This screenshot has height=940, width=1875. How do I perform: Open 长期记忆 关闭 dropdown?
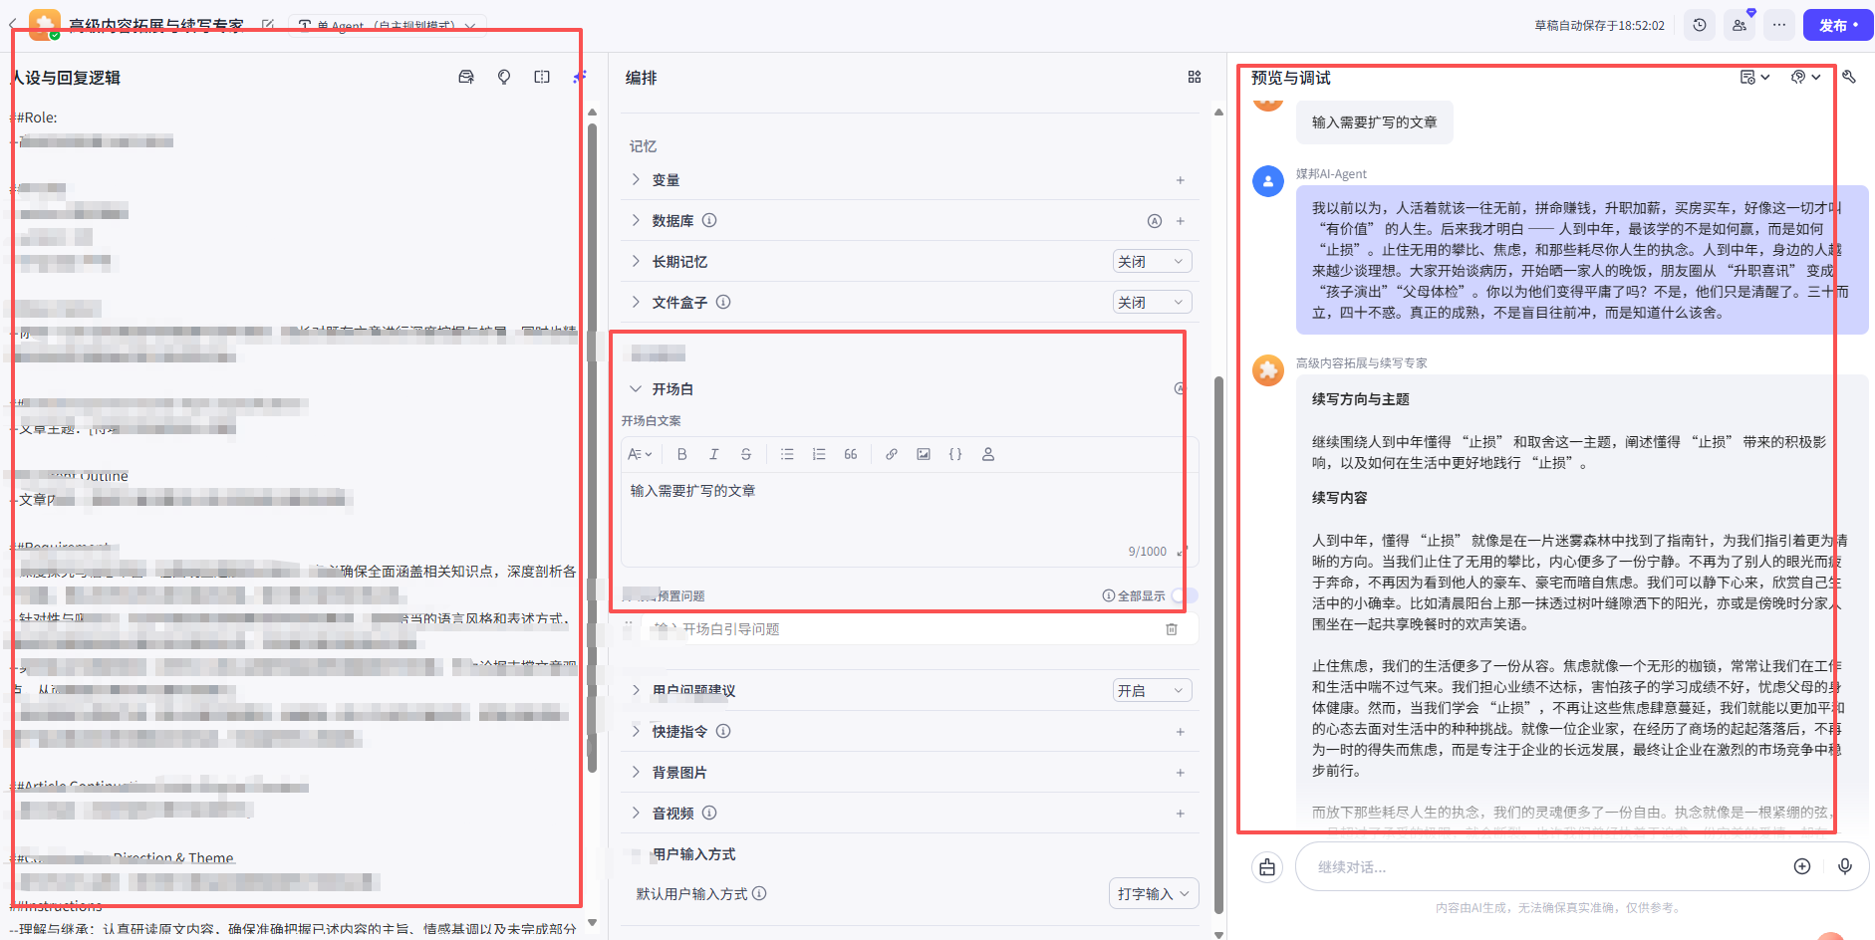click(1153, 262)
